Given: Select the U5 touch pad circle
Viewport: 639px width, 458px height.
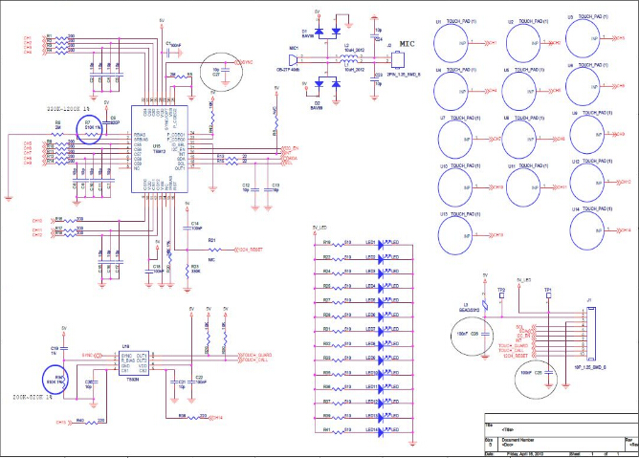Looking at the screenshot, I should coord(518,91).
